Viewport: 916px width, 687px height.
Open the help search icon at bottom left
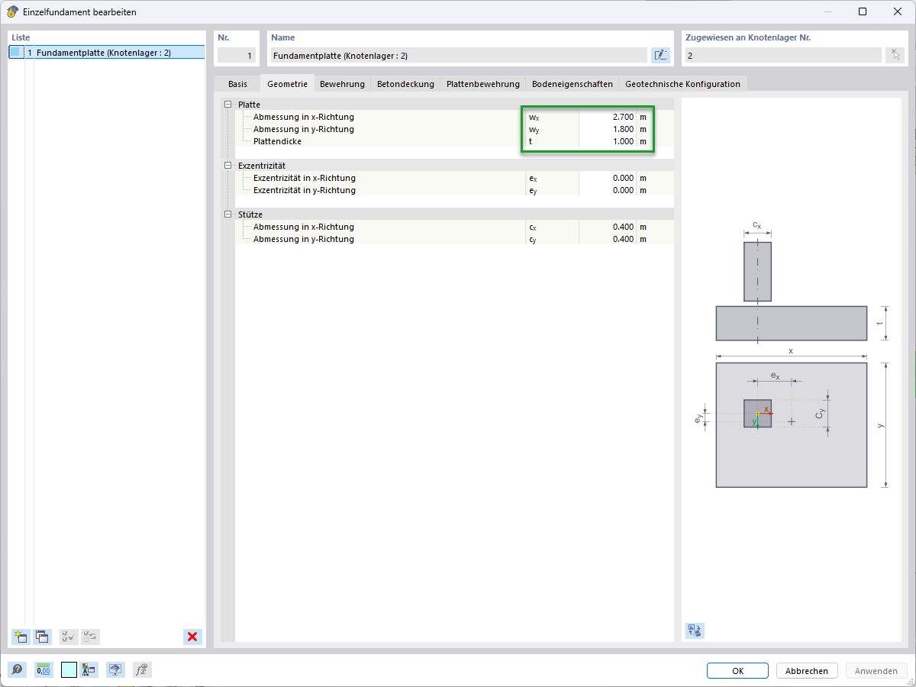17,670
